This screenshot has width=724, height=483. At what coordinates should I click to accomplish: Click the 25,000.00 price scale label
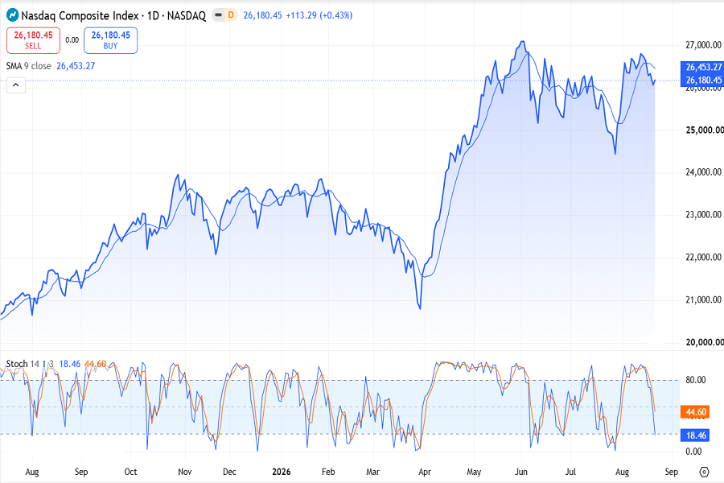[705, 130]
